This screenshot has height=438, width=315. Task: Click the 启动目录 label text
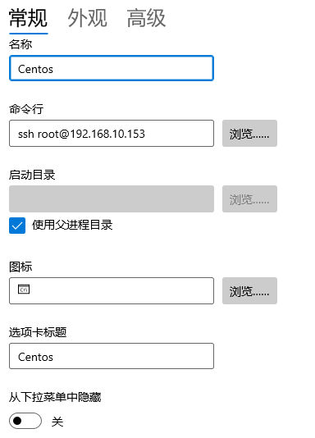coord(32,175)
